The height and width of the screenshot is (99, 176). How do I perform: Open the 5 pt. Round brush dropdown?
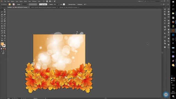pos(48,4)
